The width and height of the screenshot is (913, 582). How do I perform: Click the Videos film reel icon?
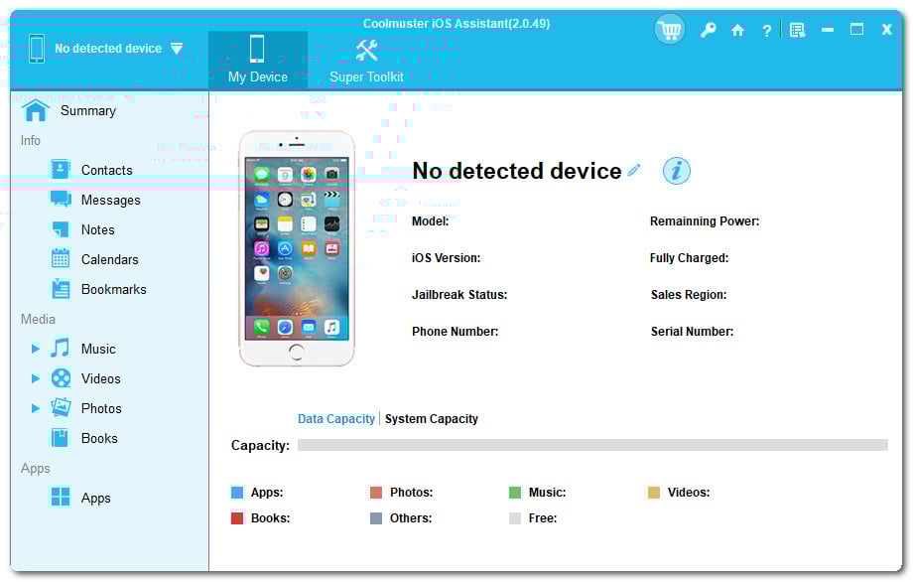coord(61,378)
